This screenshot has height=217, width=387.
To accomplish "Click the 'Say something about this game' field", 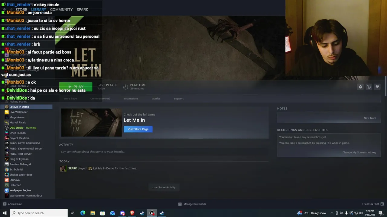I will point(164,152).
